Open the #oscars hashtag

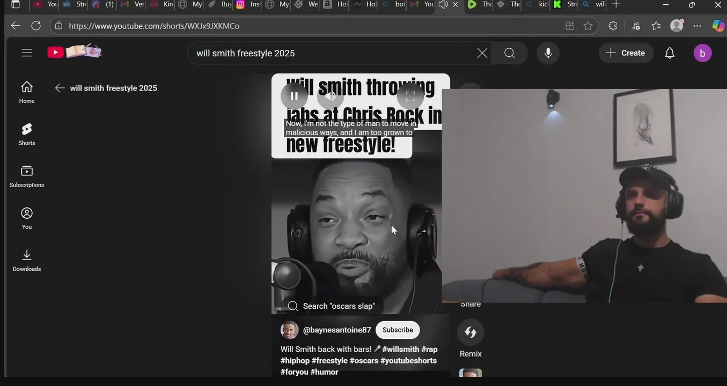pyautogui.click(x=364, y=361)
